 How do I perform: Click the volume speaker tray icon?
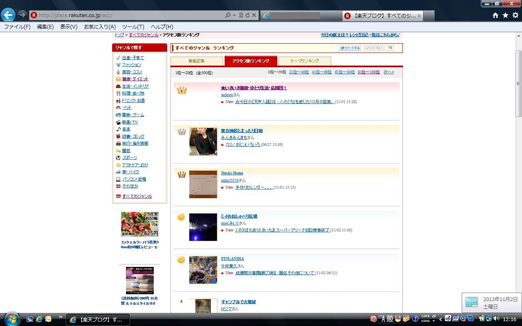point(496,319)
